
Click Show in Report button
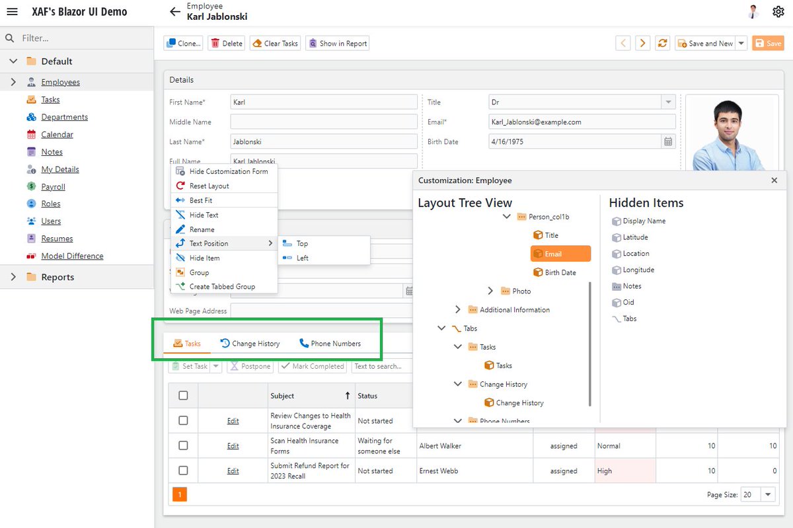[337, 44]
